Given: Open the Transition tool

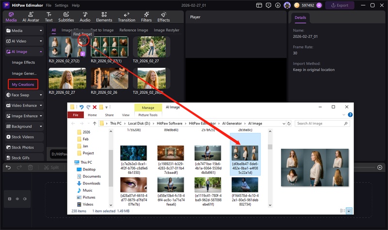Looking at the screenshot, I should 126,17.
